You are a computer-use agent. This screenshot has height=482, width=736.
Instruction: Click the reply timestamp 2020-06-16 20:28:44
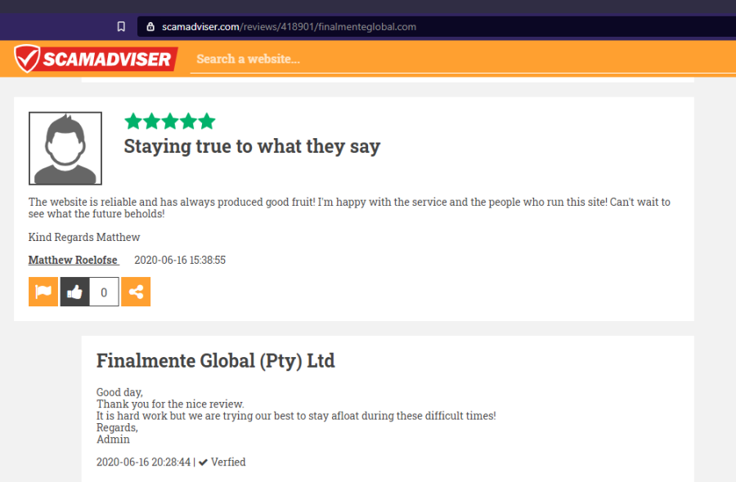point(143,462)
